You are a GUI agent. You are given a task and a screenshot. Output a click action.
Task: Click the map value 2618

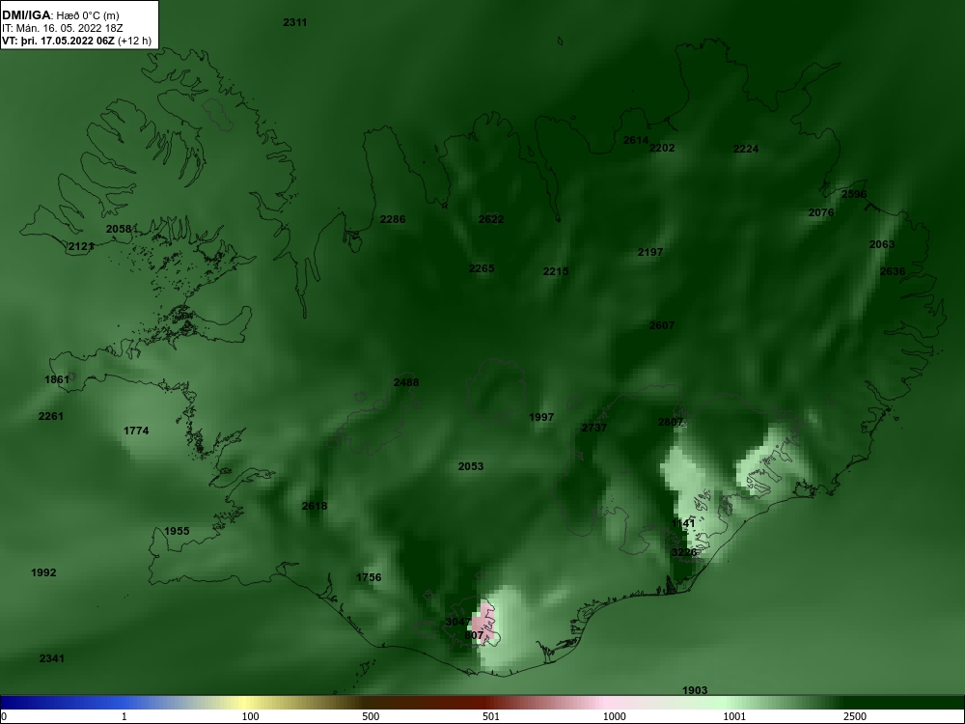pyautogui.click(x=315, y=506)
